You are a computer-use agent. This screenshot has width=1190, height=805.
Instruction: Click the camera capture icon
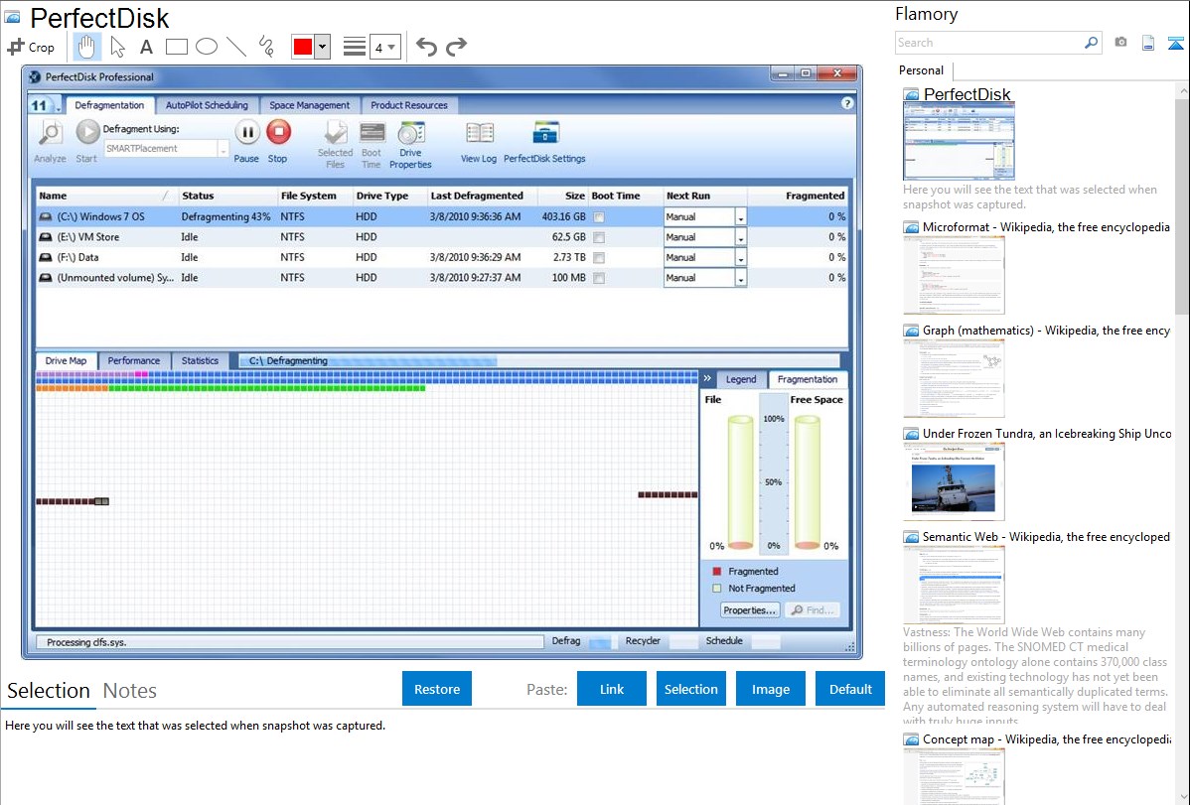(1121, 43)
